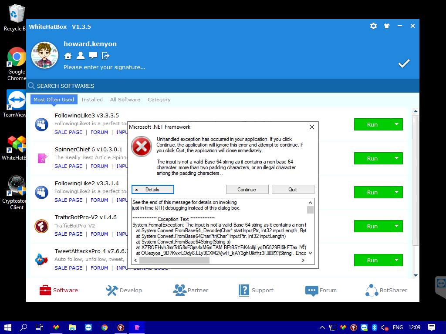446x334 pixels.
Task: Open the user profile icon
Action: pyautogui.click(x=81, y=56)
